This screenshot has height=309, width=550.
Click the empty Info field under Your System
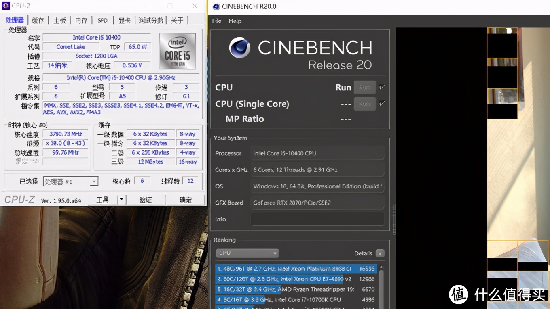pyautogui.click(x=317, y=219)
